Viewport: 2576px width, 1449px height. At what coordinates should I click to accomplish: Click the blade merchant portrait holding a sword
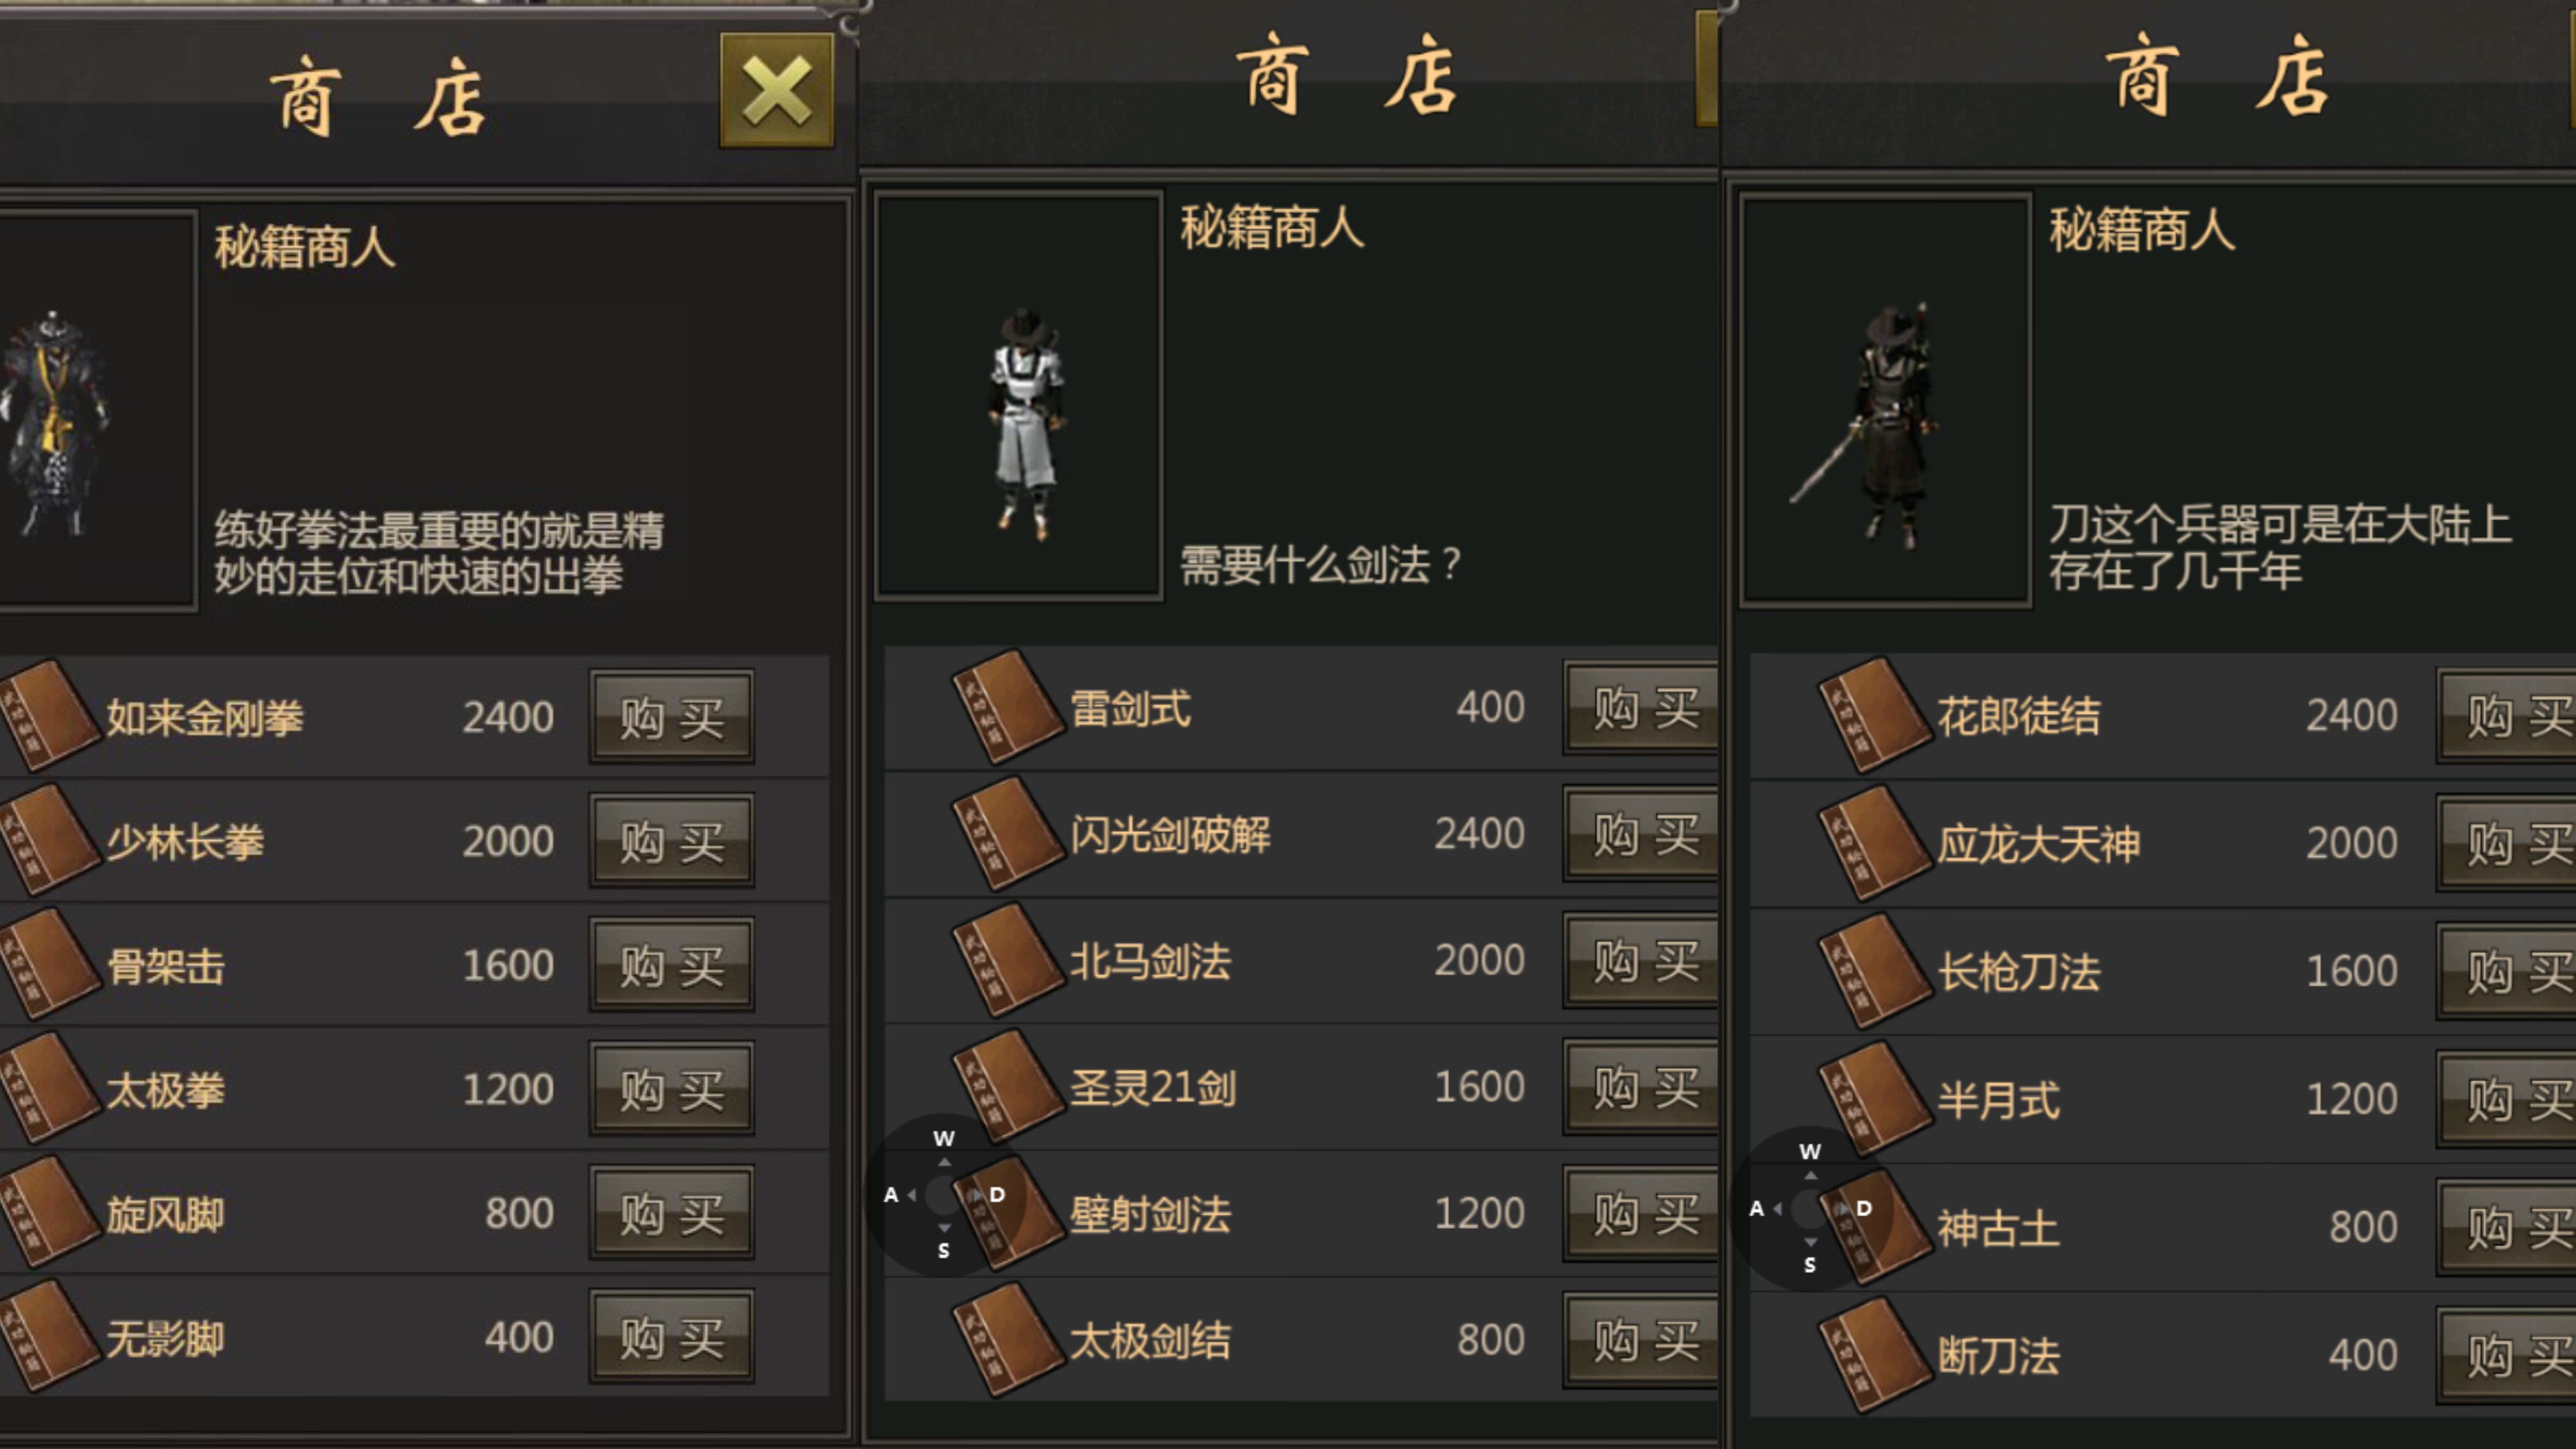pyautogui.click(x=1886, y=400)
